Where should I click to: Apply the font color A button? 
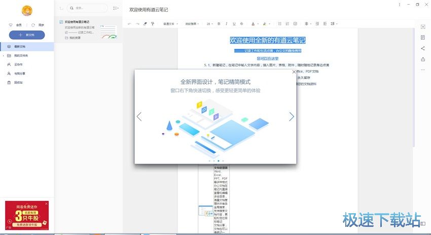[x=253, y=24]
